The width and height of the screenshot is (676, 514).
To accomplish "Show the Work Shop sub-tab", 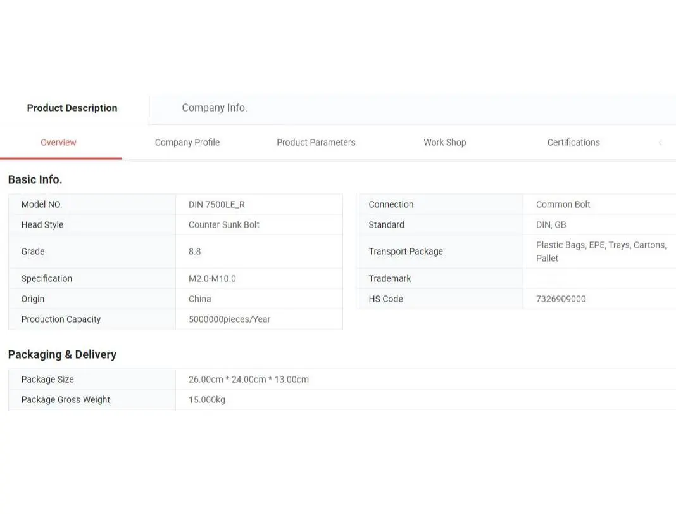I will coord(444,143).
